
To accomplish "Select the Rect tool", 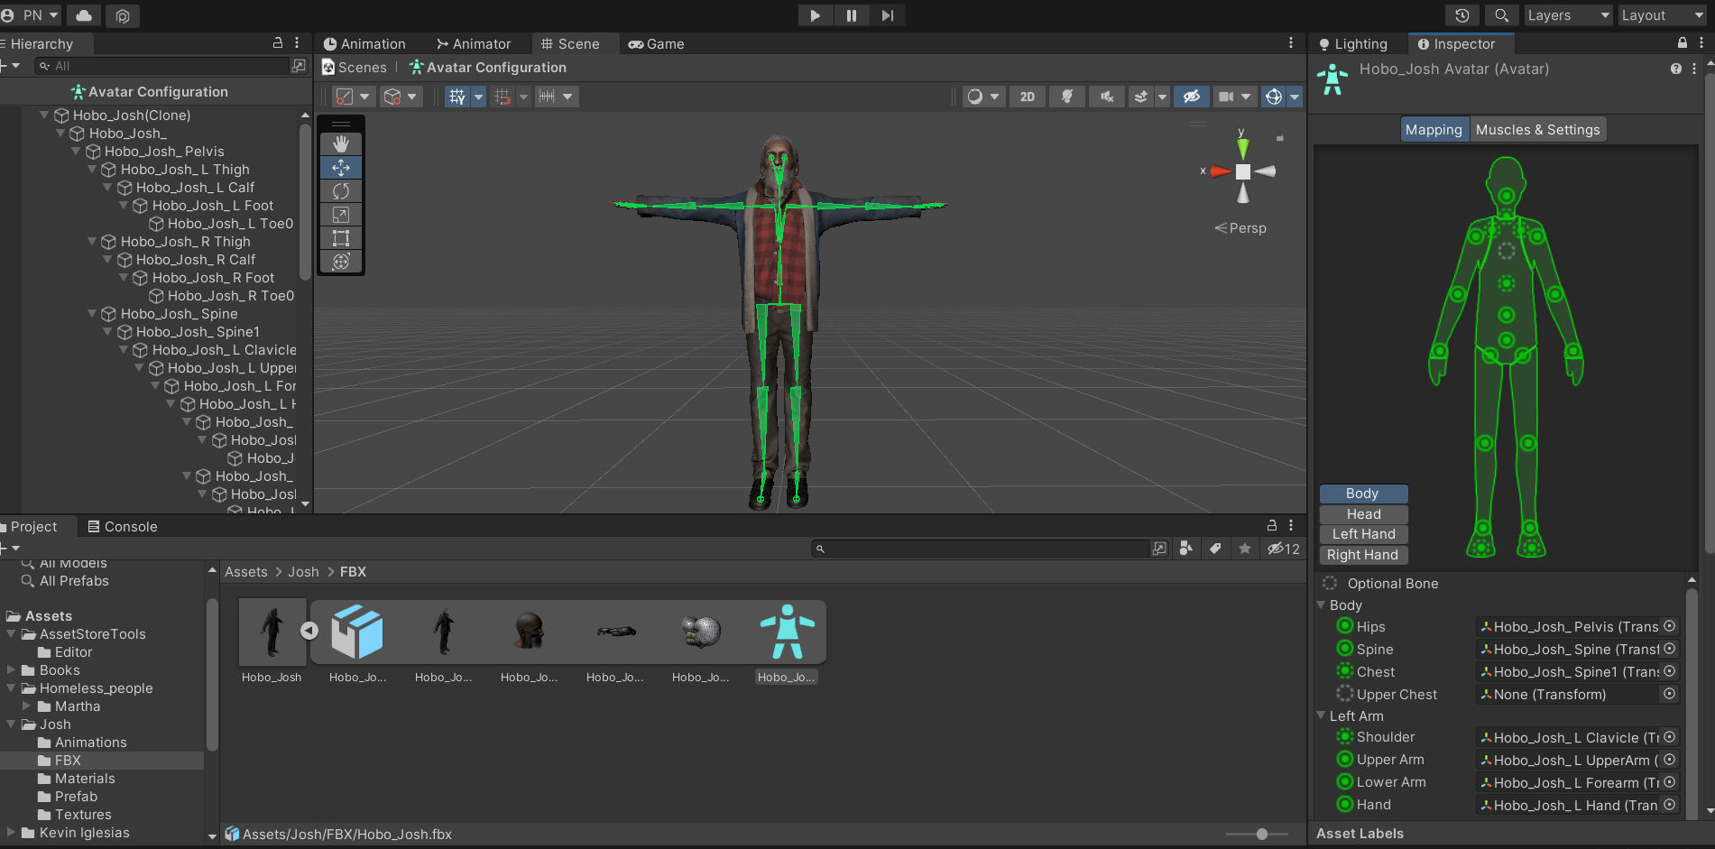I will pyautogui.click(x=341, y=238).
